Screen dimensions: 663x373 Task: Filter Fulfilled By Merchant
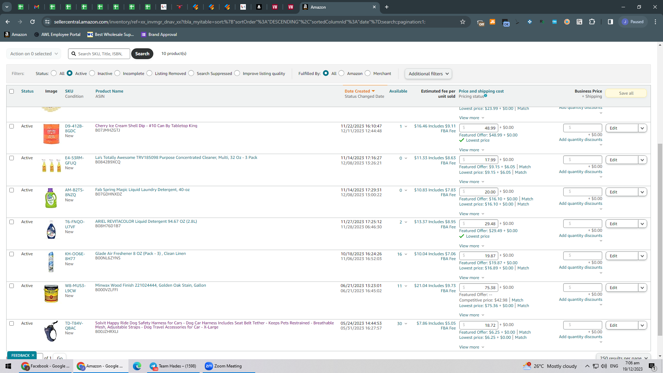pos(368,73)
